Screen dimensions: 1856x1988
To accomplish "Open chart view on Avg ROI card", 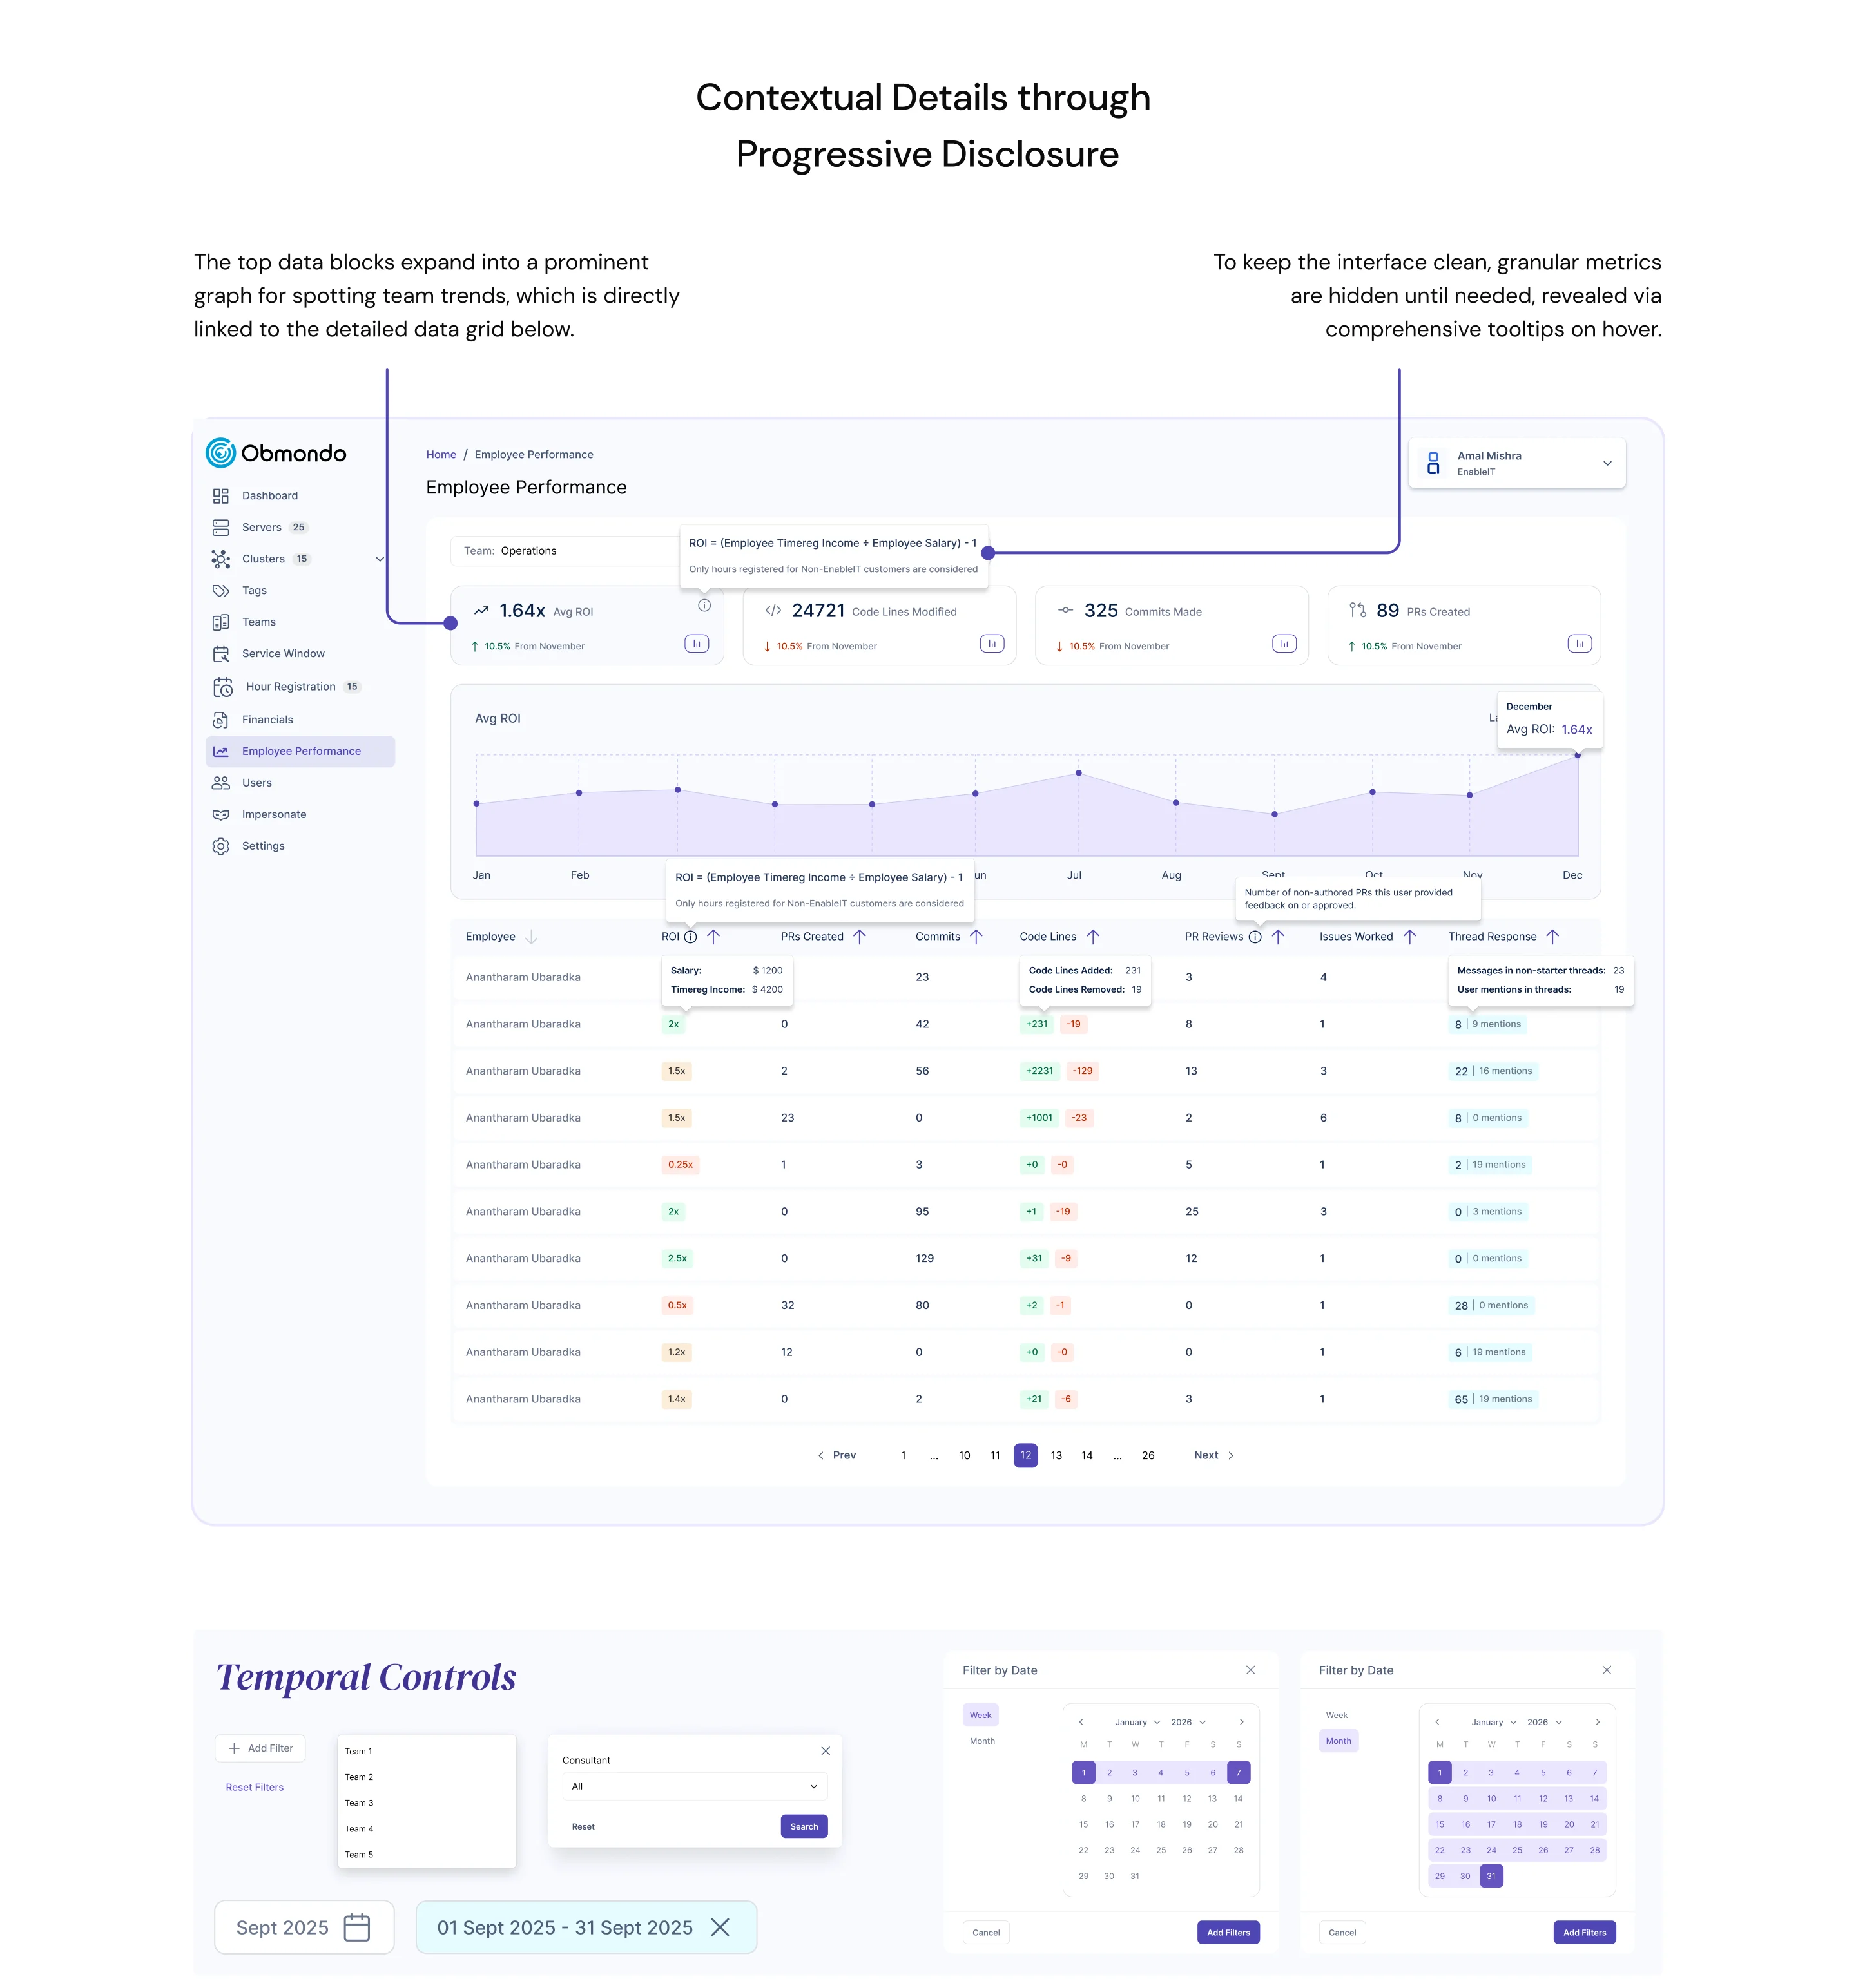I will click(697, 644).
